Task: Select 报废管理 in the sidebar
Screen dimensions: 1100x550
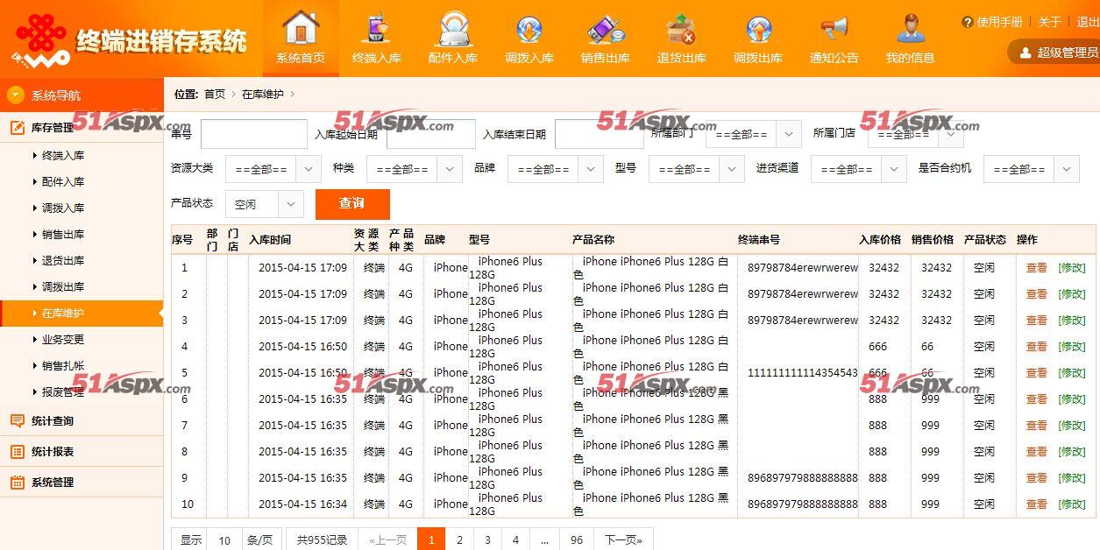Action: (x=63, y=392)
